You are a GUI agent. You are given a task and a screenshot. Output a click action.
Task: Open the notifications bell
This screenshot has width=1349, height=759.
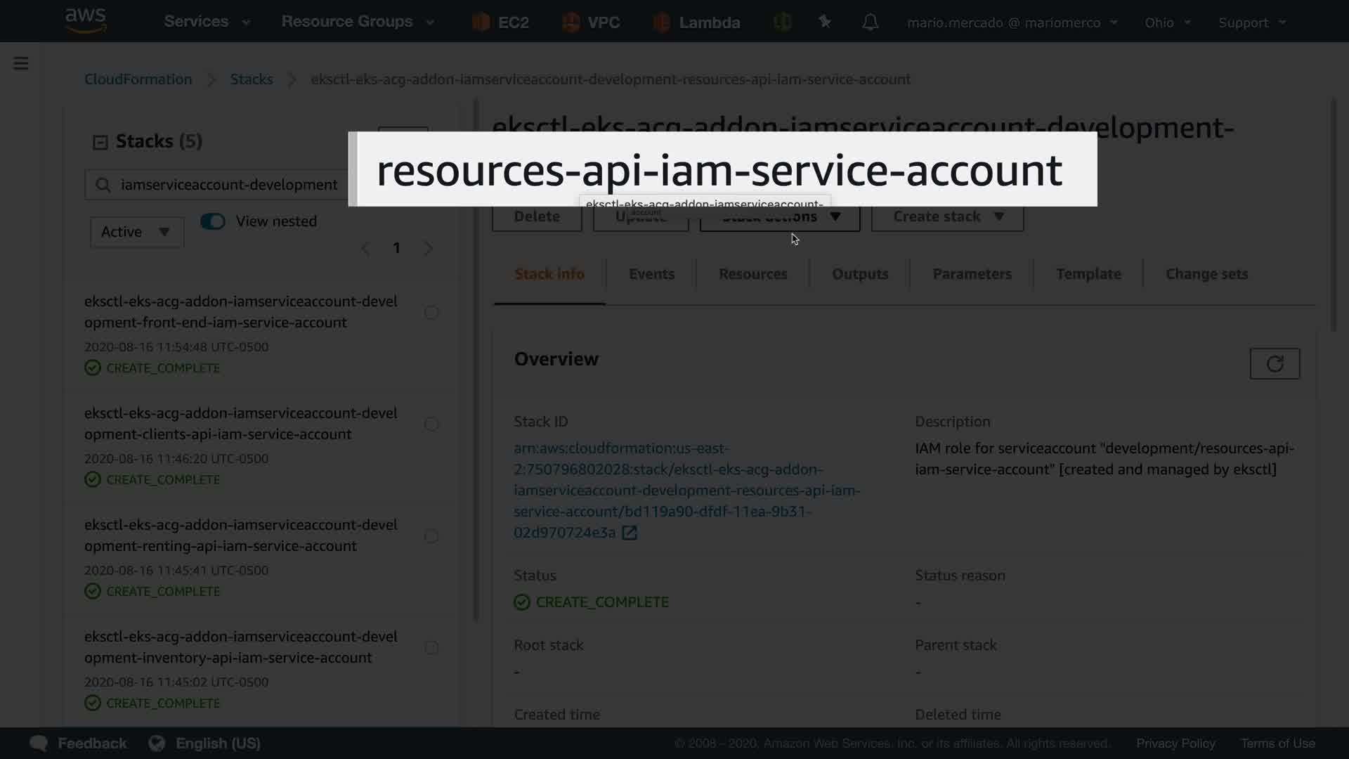pos(870,22)
